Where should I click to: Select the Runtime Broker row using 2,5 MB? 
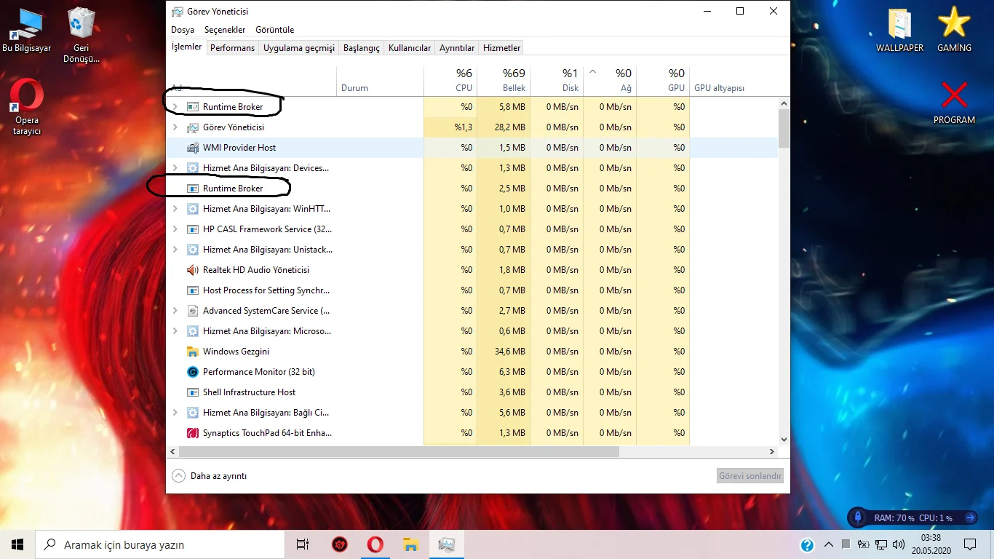coord(472,189)
